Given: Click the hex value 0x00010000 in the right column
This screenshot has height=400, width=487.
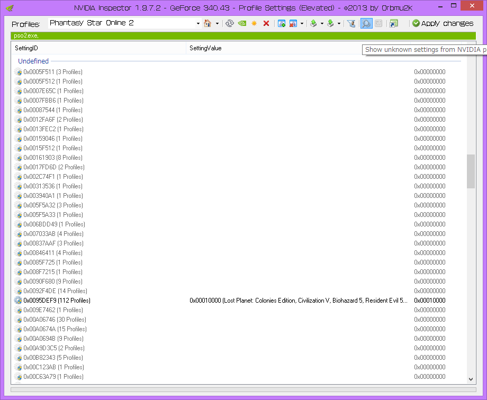Looking at the screenshot, I should [430, 301].
